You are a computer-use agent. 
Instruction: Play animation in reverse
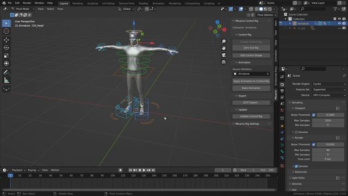coord(140,170)
